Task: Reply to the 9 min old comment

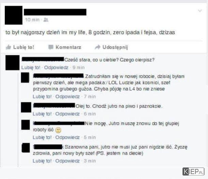Action: [56, 68]
